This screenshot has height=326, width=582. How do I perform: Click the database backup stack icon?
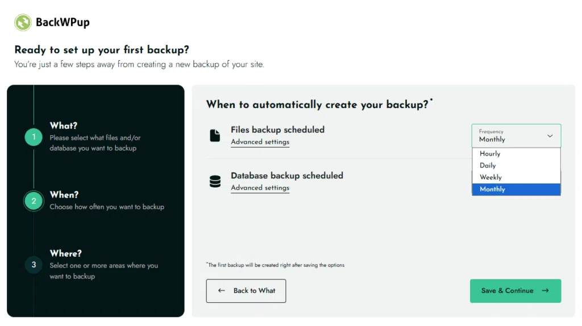pyautogui.click(x=215, y=182)
